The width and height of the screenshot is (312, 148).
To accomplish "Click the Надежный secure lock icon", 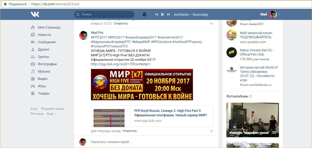I will [5, 4].
